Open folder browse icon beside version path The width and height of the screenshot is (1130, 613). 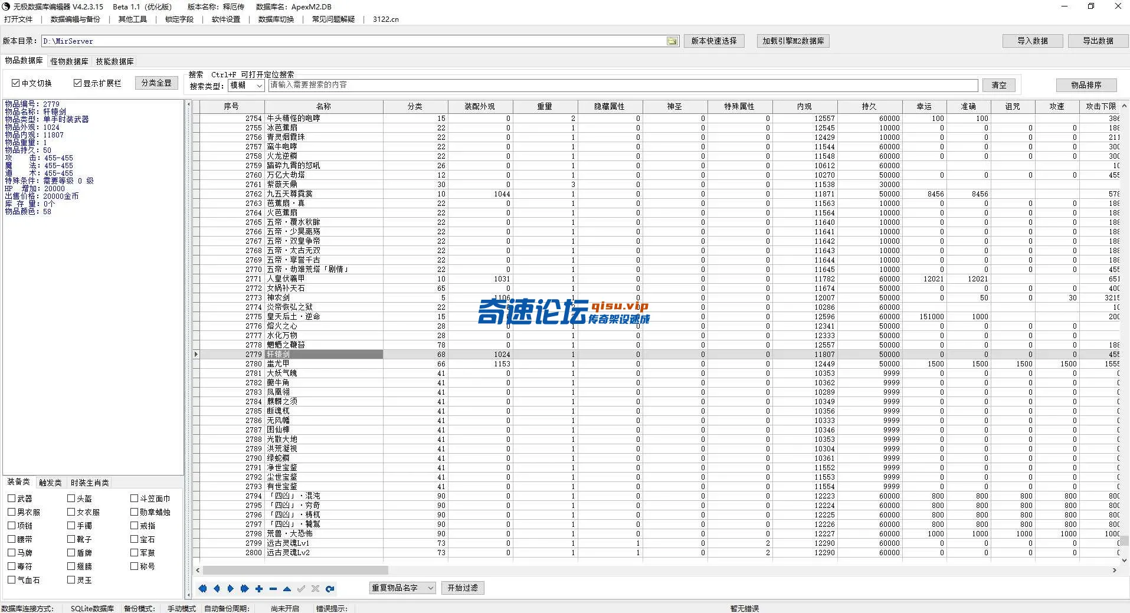tap(672, 41)
